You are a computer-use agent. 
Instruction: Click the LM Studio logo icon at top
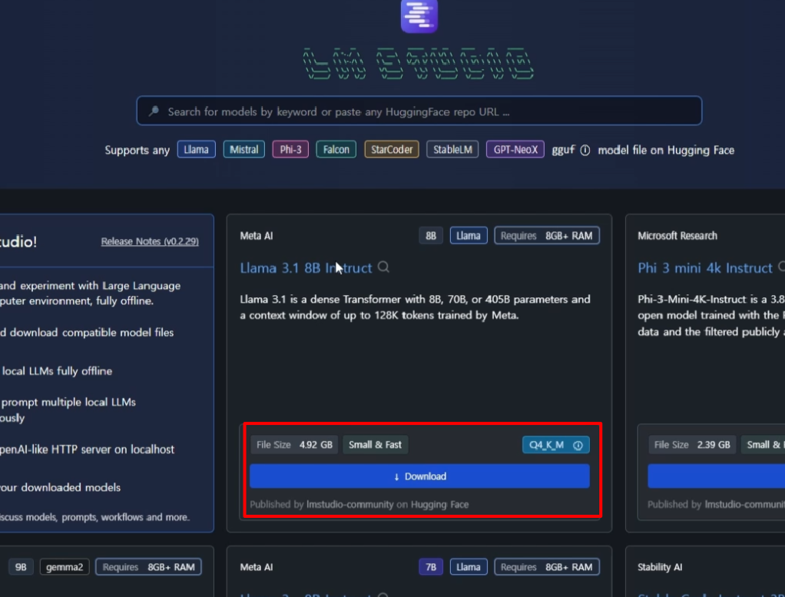point(419,15)
